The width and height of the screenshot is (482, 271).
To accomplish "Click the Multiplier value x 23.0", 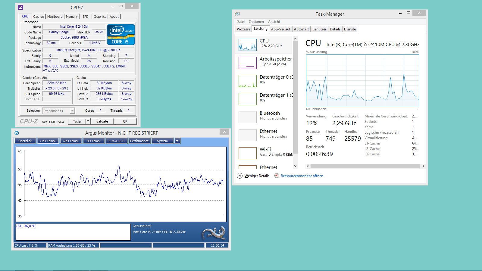I will (57, 88).
